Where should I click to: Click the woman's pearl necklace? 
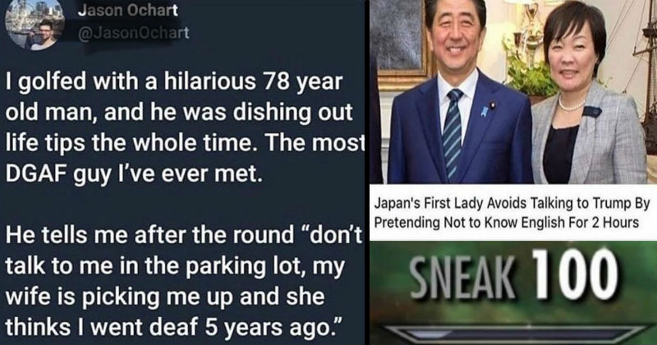[571, 105]
